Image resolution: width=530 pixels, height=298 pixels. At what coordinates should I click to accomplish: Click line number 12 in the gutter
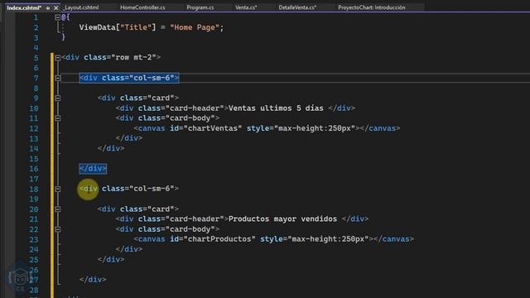(x=34, y=129)
